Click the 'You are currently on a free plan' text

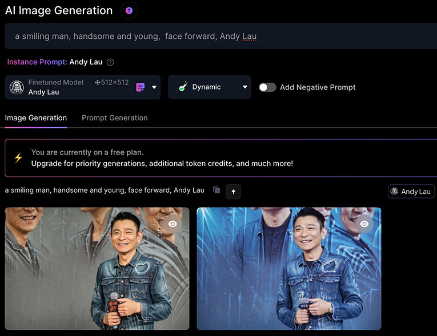(x=87, y=152)
